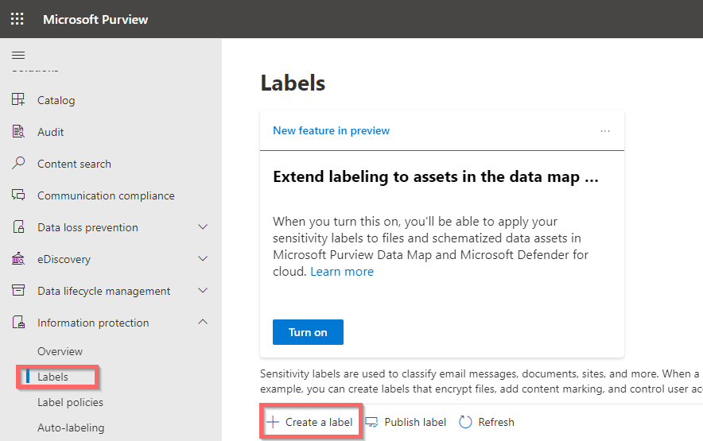703x441 pixels.
Task: Open the preview card more options ellipsis
Action: click(x=605, y=131)
